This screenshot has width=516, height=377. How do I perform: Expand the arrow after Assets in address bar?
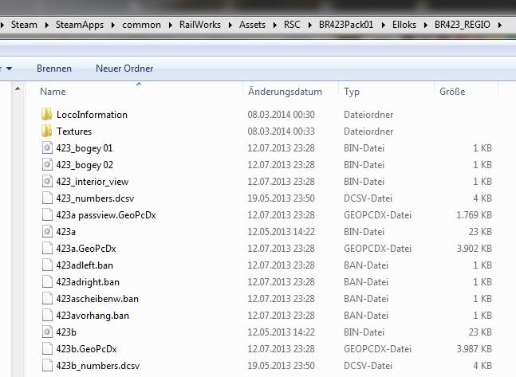(275, 25)
